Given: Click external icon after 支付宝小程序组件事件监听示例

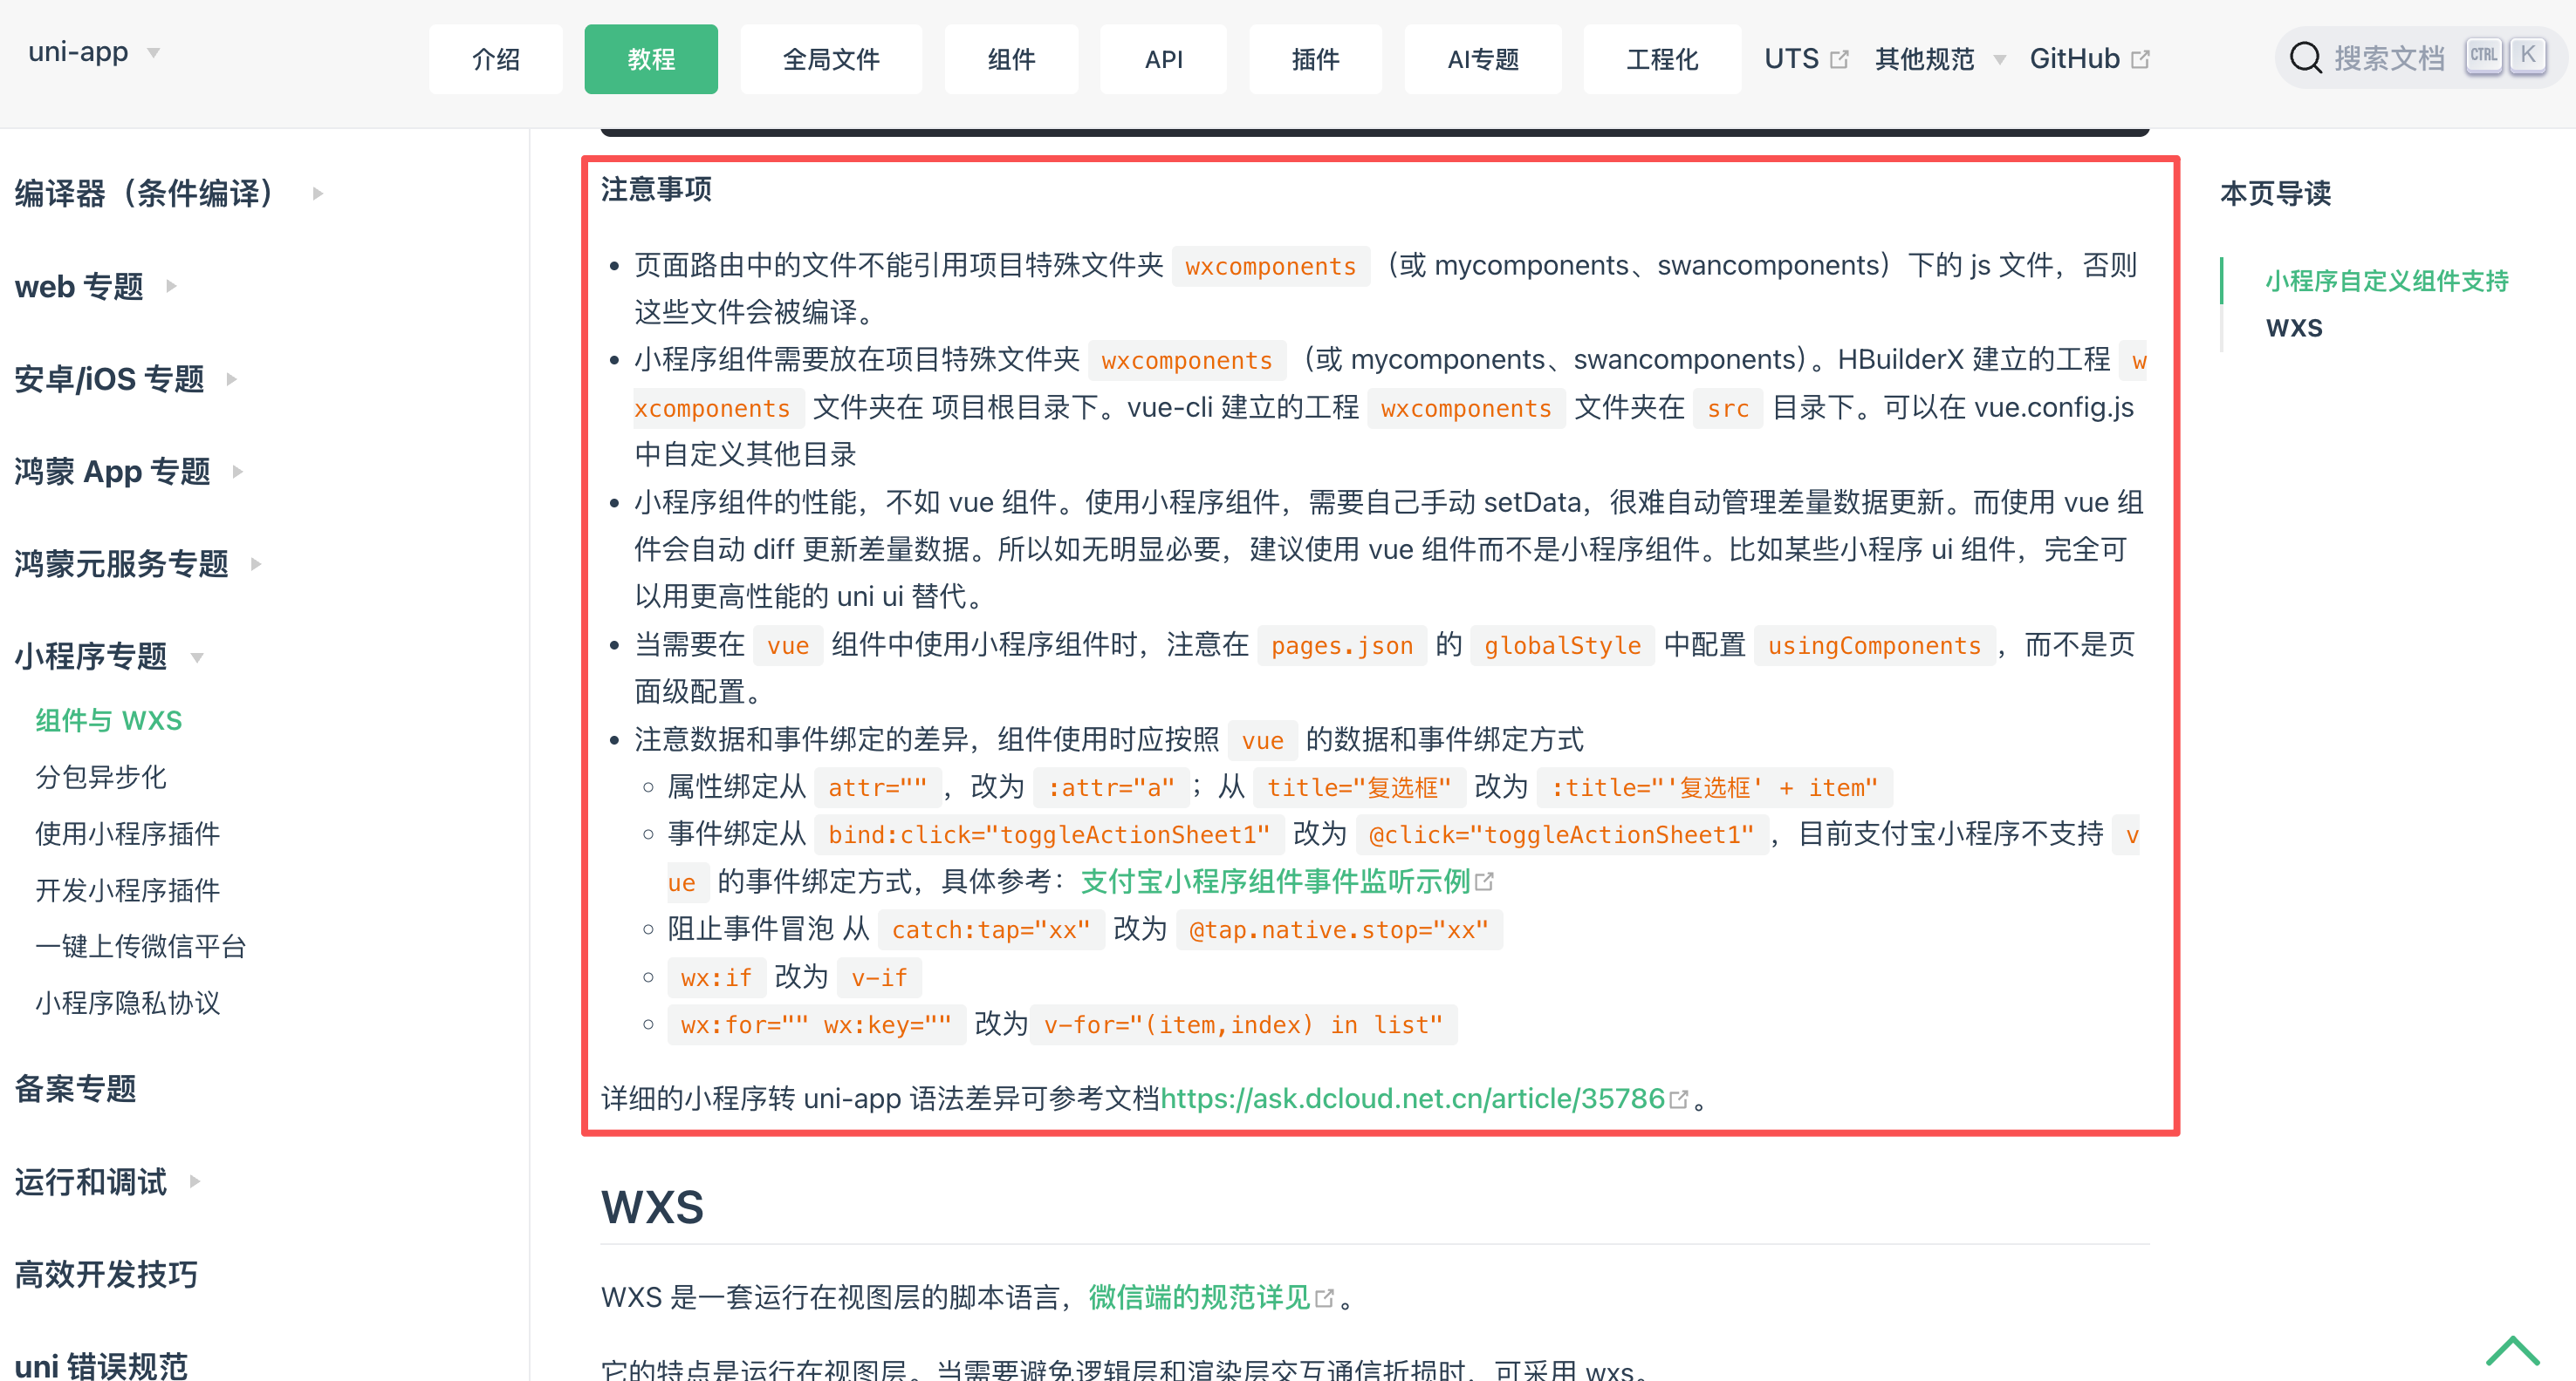Looking at the screenshot, I should click(x=1485, y=881).
